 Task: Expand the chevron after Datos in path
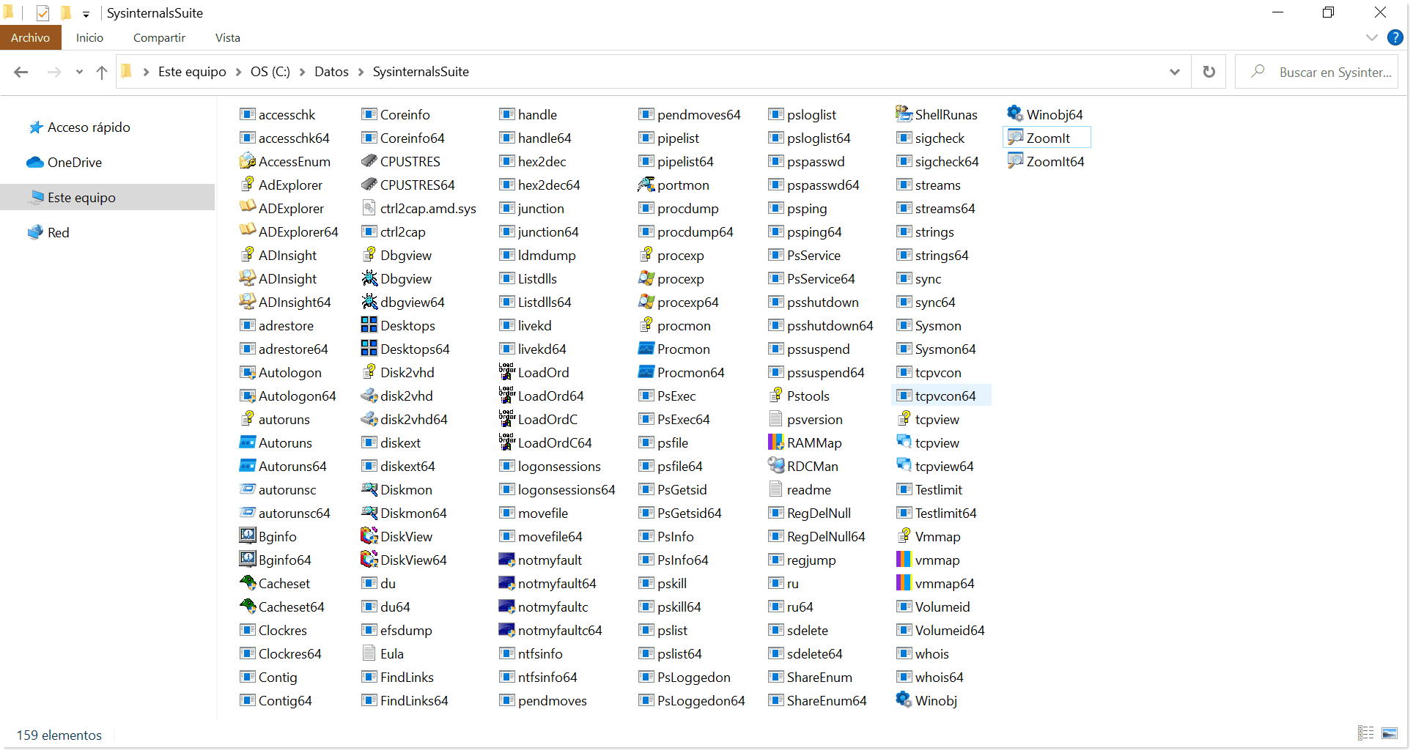coord(361,72)
